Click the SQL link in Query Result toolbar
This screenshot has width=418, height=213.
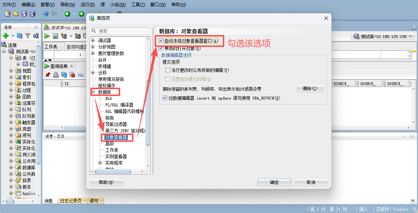point(81,75)
